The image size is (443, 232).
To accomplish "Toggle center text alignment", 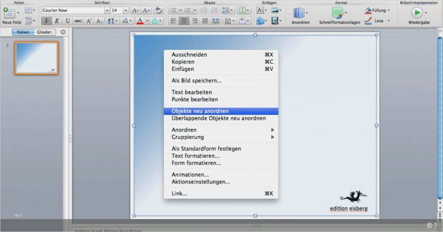I will (x=184, y=21).
